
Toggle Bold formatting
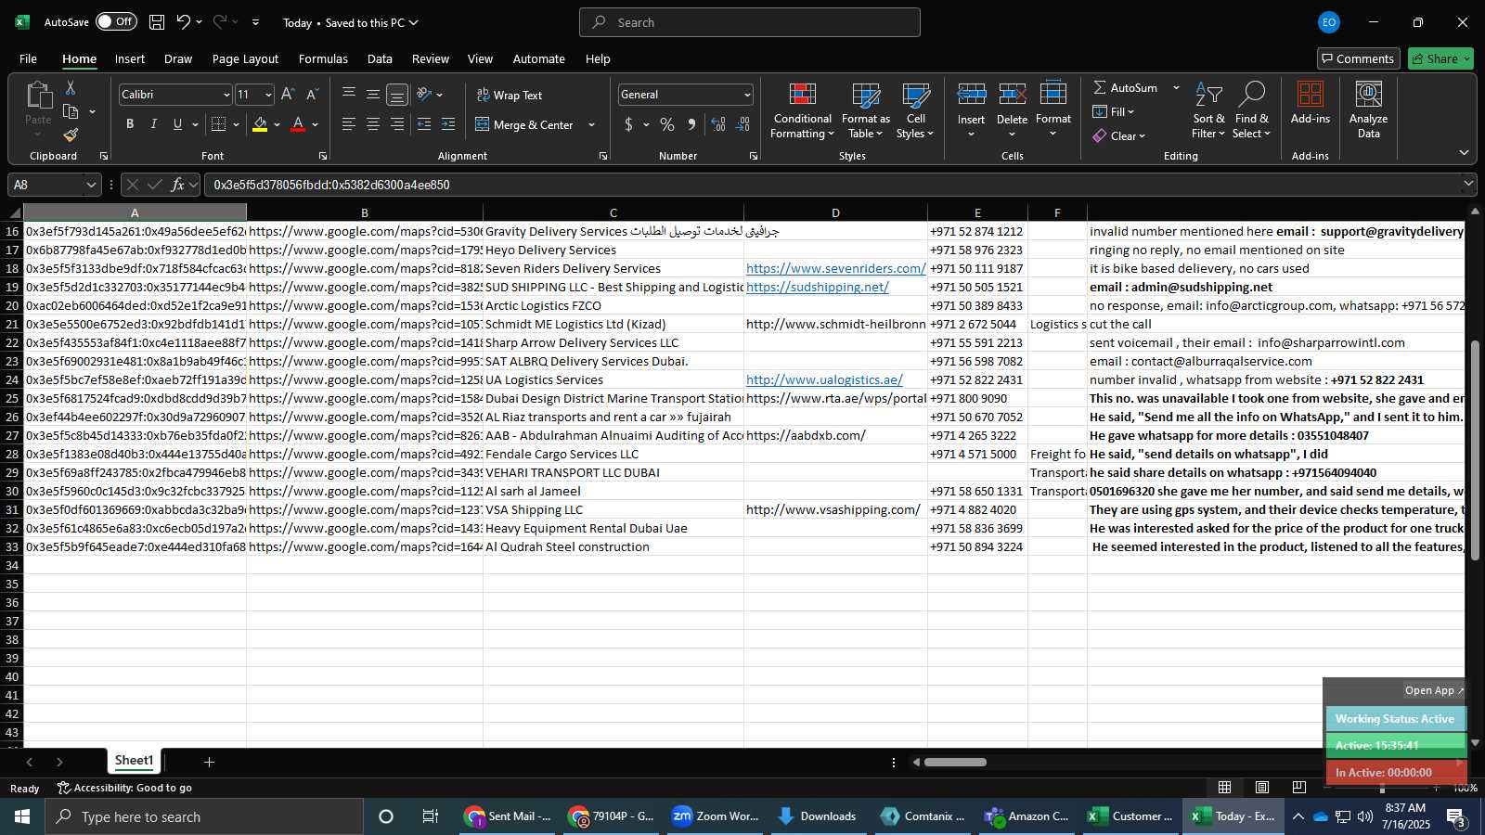[130, 124]
